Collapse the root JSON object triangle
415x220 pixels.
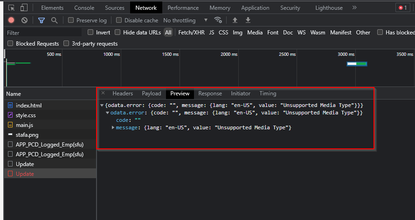coord(102,106)
